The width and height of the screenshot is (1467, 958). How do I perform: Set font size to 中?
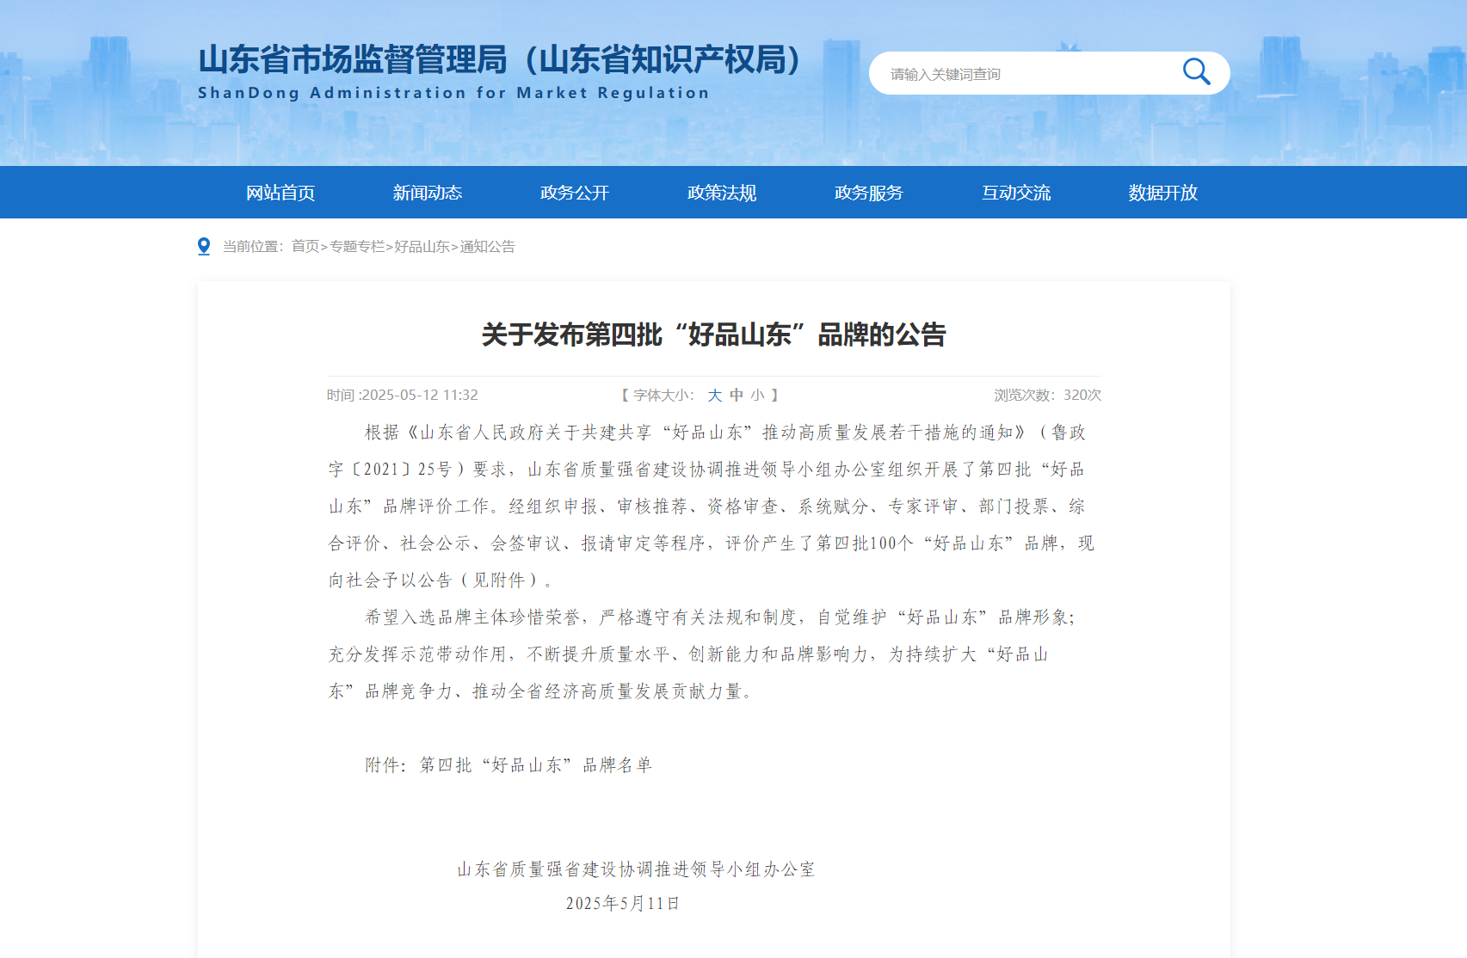[737, 396]
